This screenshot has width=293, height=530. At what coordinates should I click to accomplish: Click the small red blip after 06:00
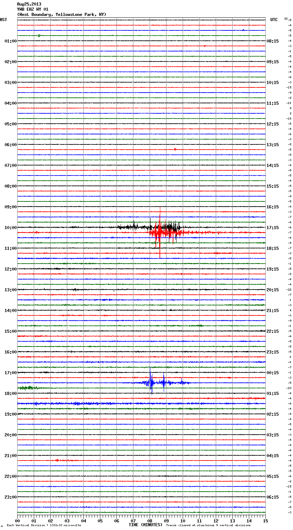click(x=175, y=149)
